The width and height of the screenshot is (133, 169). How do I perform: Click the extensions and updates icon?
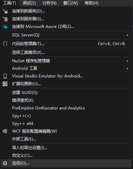click(5, 84)
